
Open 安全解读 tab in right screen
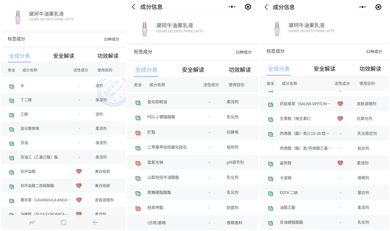coord(324,69)
